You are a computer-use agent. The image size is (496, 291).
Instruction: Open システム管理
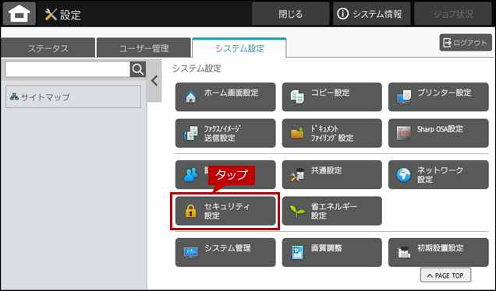point(225,252)
